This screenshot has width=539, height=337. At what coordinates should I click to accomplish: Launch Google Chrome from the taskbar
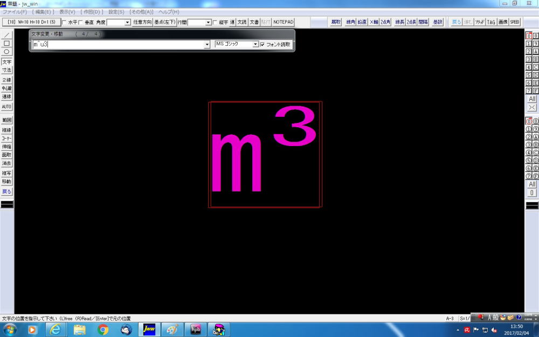pyautogui.click(x=103, y=330)
